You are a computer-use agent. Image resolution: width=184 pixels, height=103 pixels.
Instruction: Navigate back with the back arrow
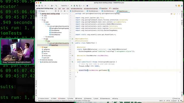[x=45, y=6]
